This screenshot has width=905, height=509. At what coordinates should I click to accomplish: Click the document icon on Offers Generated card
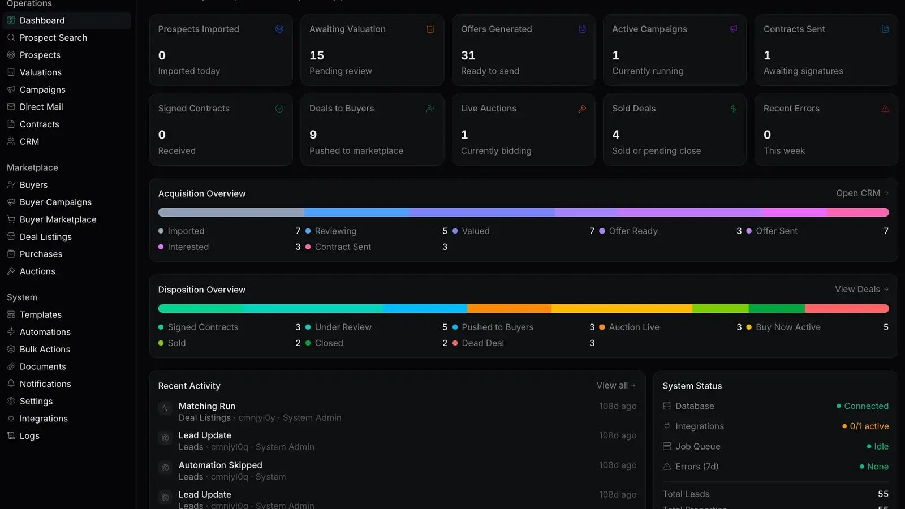[x=582, y=29]
